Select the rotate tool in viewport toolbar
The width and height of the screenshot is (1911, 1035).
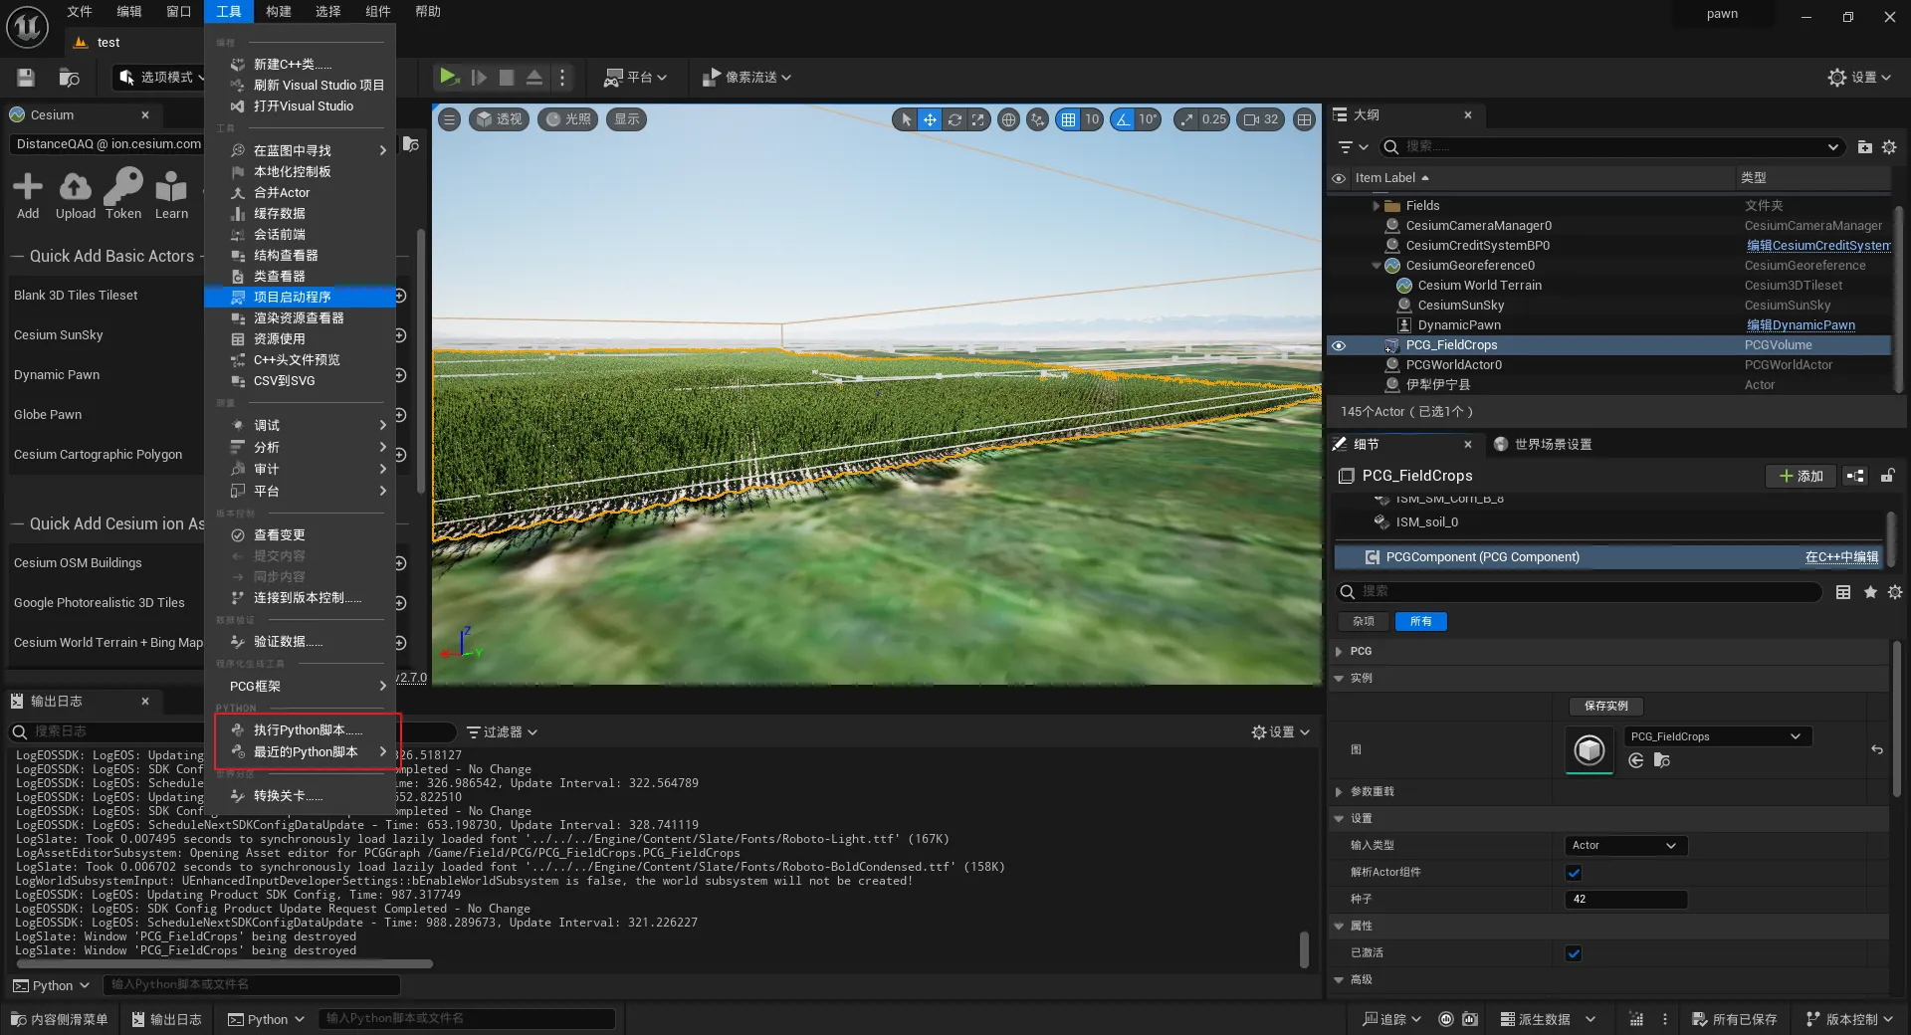(x=955, y=119)
